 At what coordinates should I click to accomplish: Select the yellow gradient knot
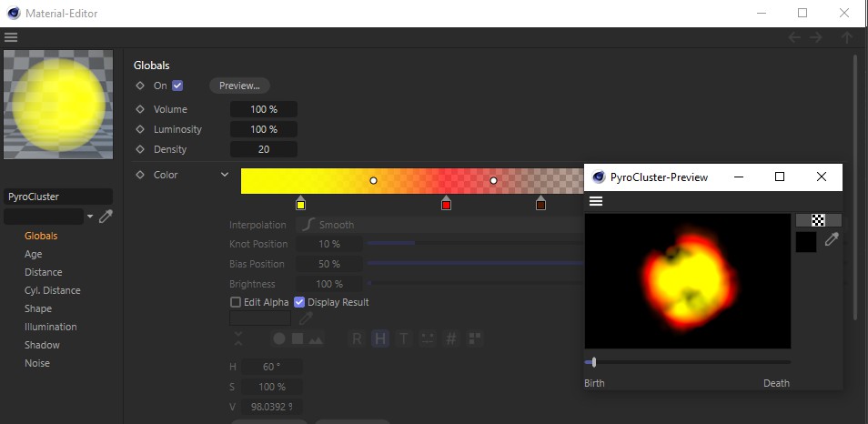click(300, 203)
